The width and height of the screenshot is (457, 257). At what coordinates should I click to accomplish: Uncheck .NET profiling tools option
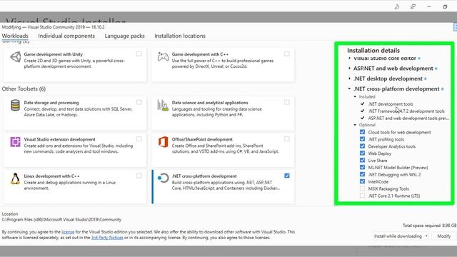(x=362, y=139)
